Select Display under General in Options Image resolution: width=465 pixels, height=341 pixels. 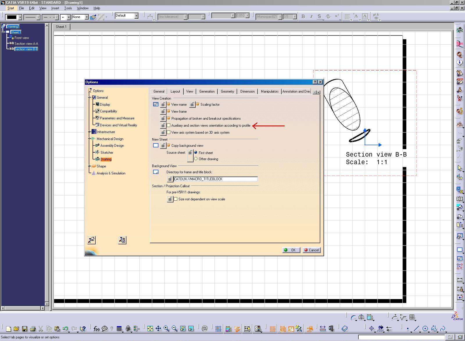(105, 104)
